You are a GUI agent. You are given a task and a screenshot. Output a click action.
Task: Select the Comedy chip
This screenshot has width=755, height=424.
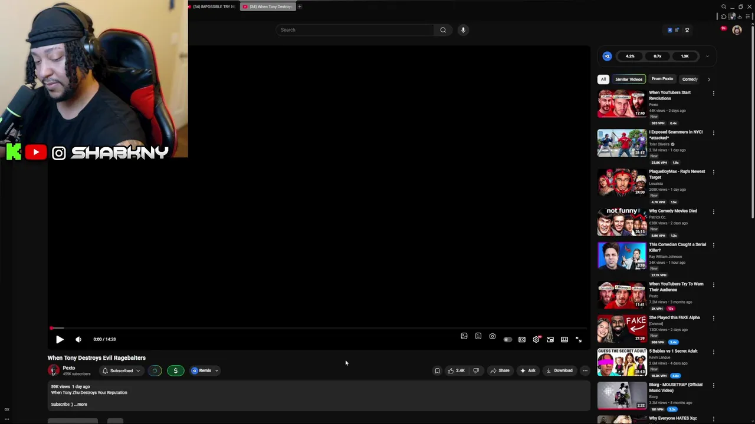click(690, 79)
